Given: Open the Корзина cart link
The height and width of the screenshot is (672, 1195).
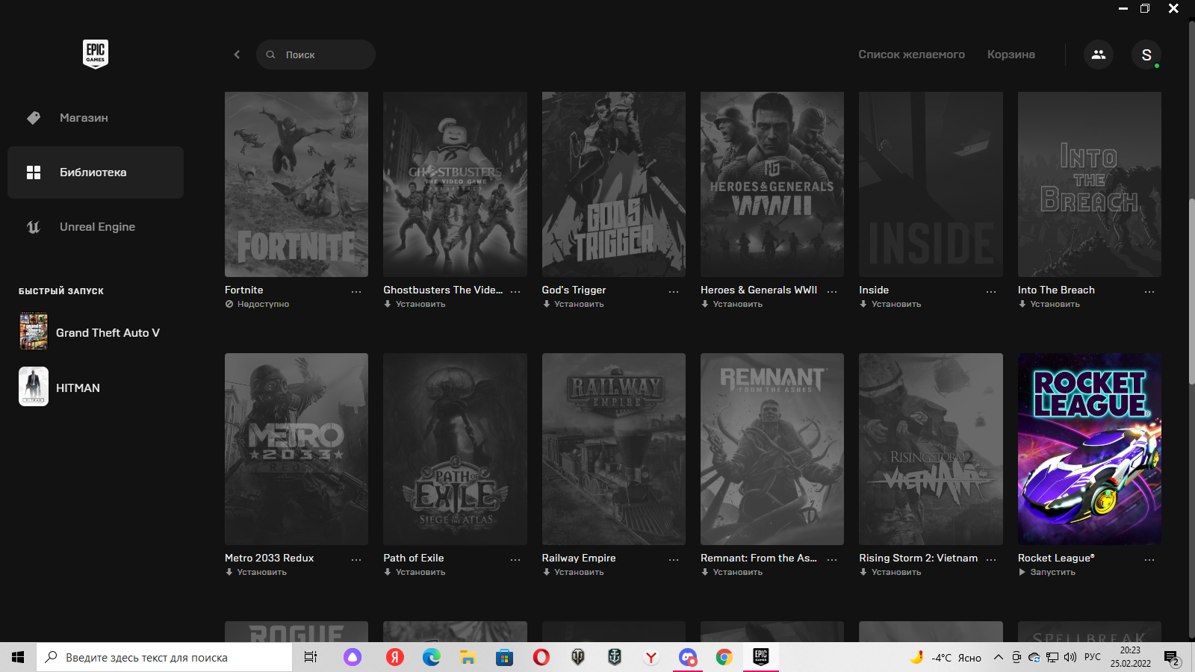Looking at the screenshot, I should (x=1011, y=55).
